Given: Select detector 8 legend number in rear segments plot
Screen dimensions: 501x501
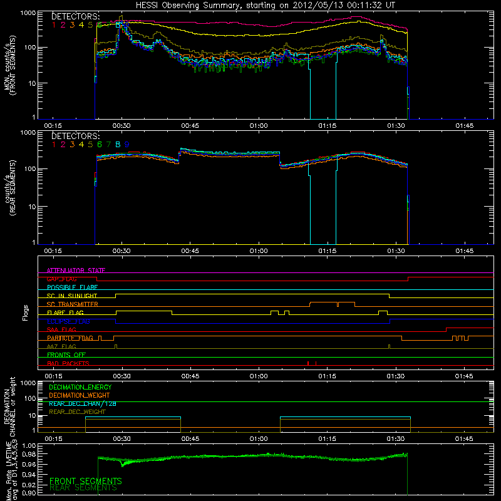Looking at the screenshot, I should click(x=118, y=145).
